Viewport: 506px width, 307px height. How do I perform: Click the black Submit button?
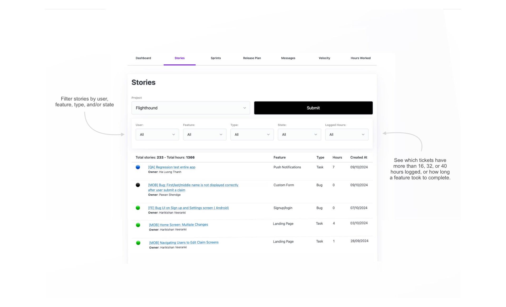(x=313, y=108)
